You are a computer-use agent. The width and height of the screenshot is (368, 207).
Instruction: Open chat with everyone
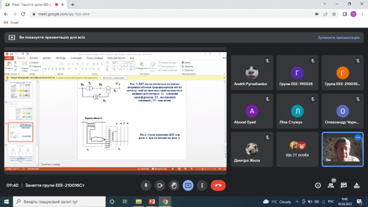coord(344,185)
